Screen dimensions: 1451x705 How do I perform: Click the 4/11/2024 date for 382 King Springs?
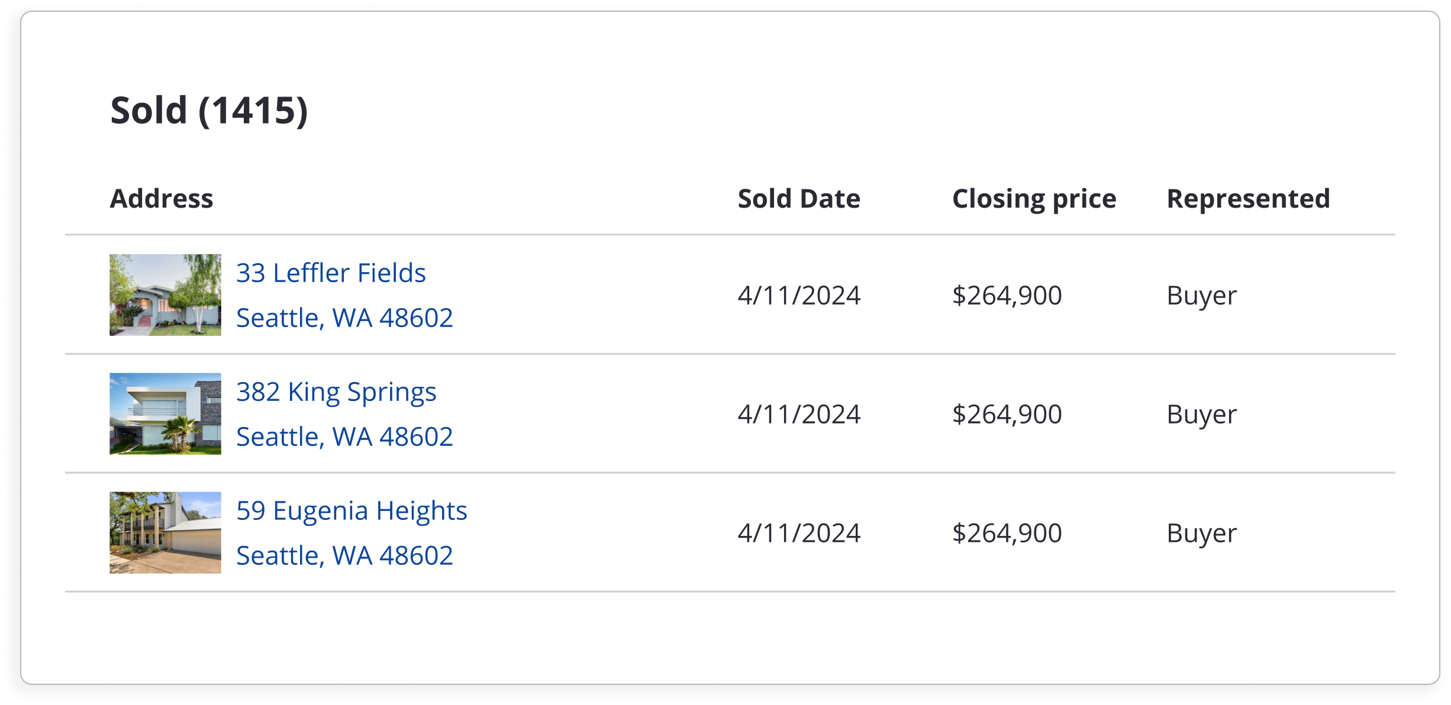pos(799,415)
